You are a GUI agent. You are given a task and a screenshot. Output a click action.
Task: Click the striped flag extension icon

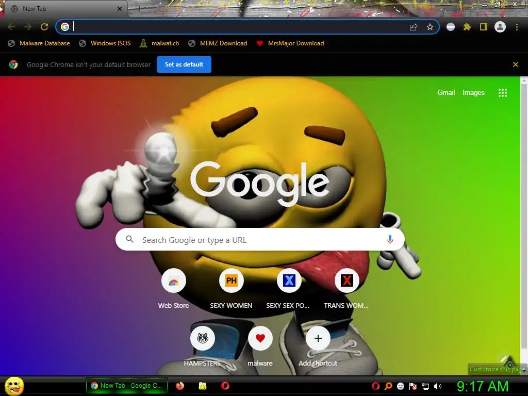(x=451, y=27)
